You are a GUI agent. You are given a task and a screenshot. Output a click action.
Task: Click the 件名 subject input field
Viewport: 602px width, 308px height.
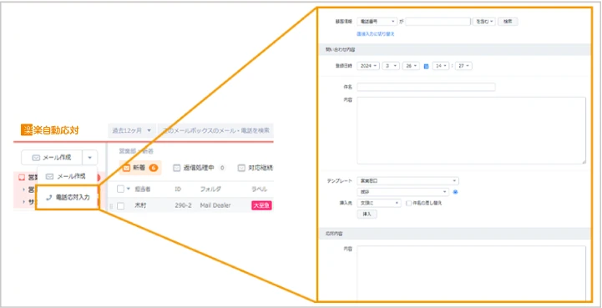pos(426,87)
